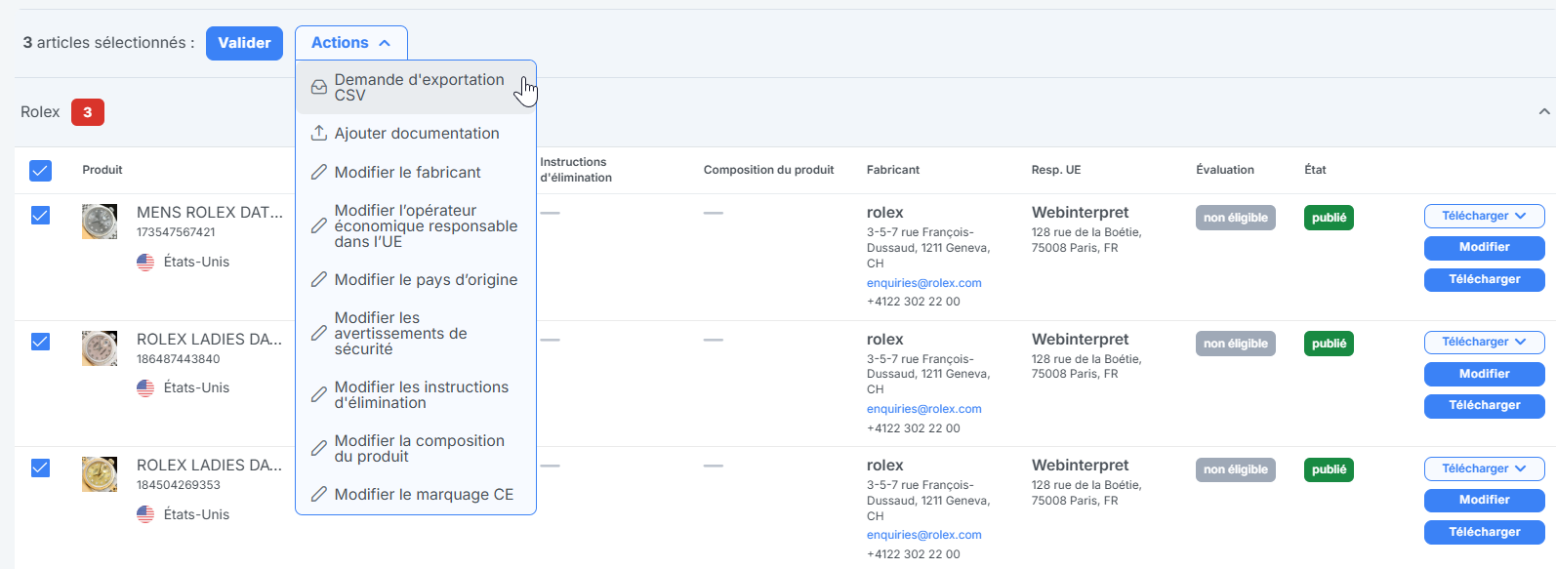Click the US flag under product 186487443840

click(145, 387)
